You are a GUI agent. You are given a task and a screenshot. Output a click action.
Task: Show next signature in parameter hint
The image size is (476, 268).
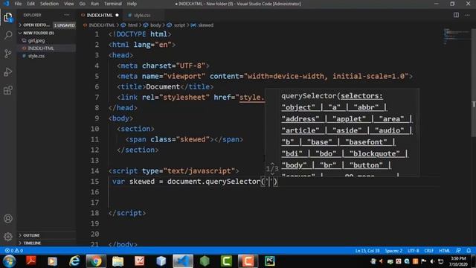coord(272,173)
